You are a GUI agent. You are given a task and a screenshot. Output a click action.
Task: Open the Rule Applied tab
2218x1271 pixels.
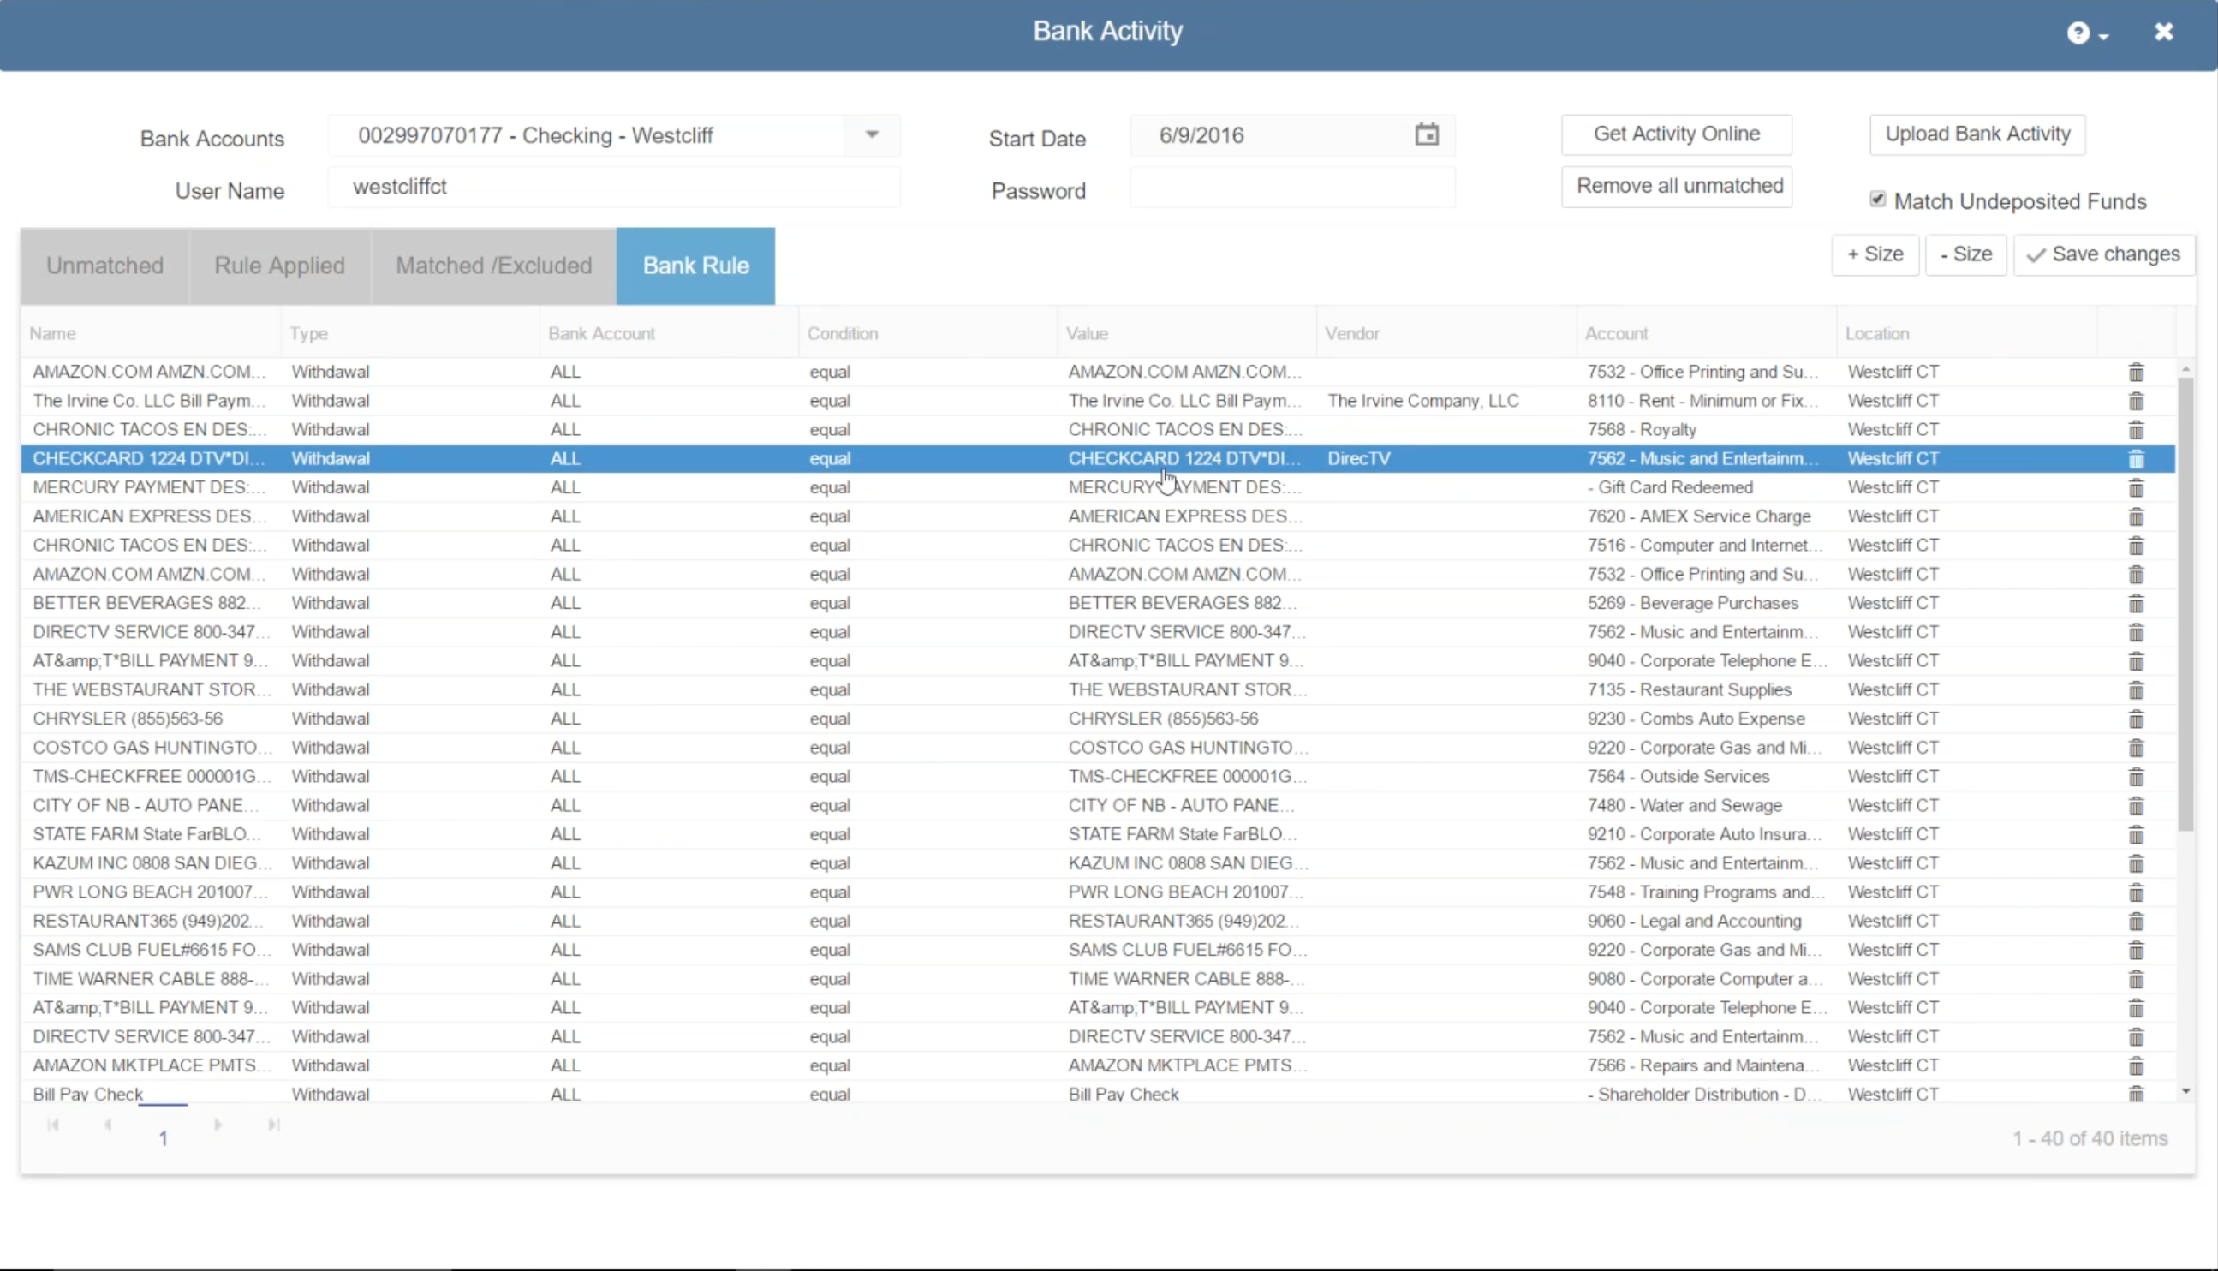click(x=279, y=266)
